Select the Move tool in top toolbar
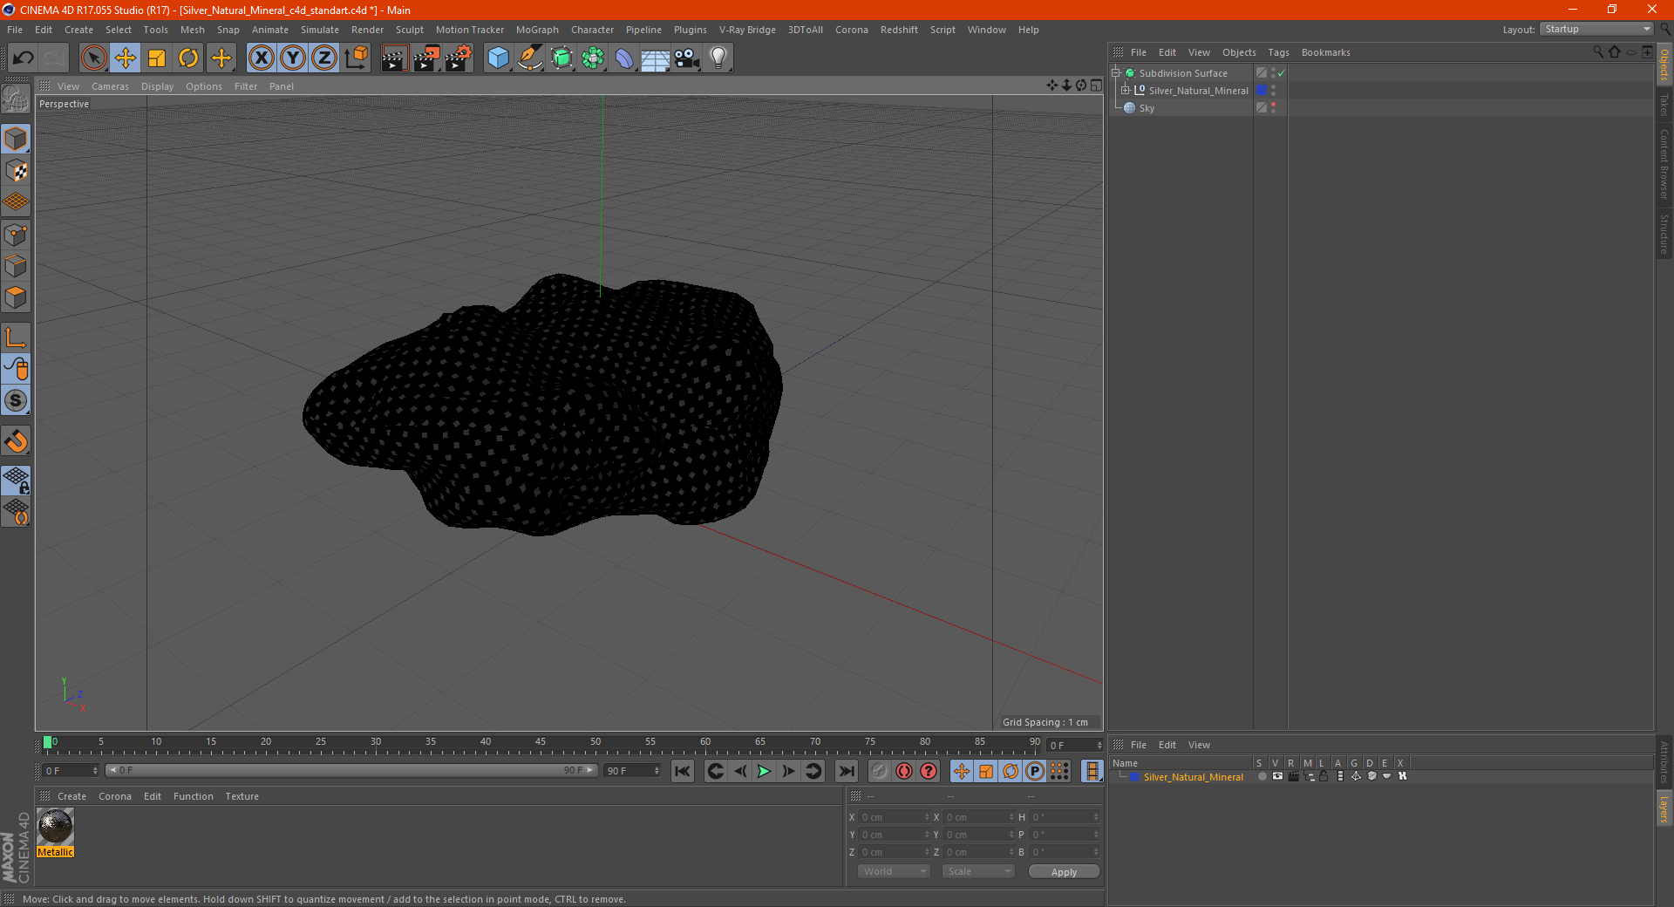The image size is (1674, 907). [x=126, y=58]
